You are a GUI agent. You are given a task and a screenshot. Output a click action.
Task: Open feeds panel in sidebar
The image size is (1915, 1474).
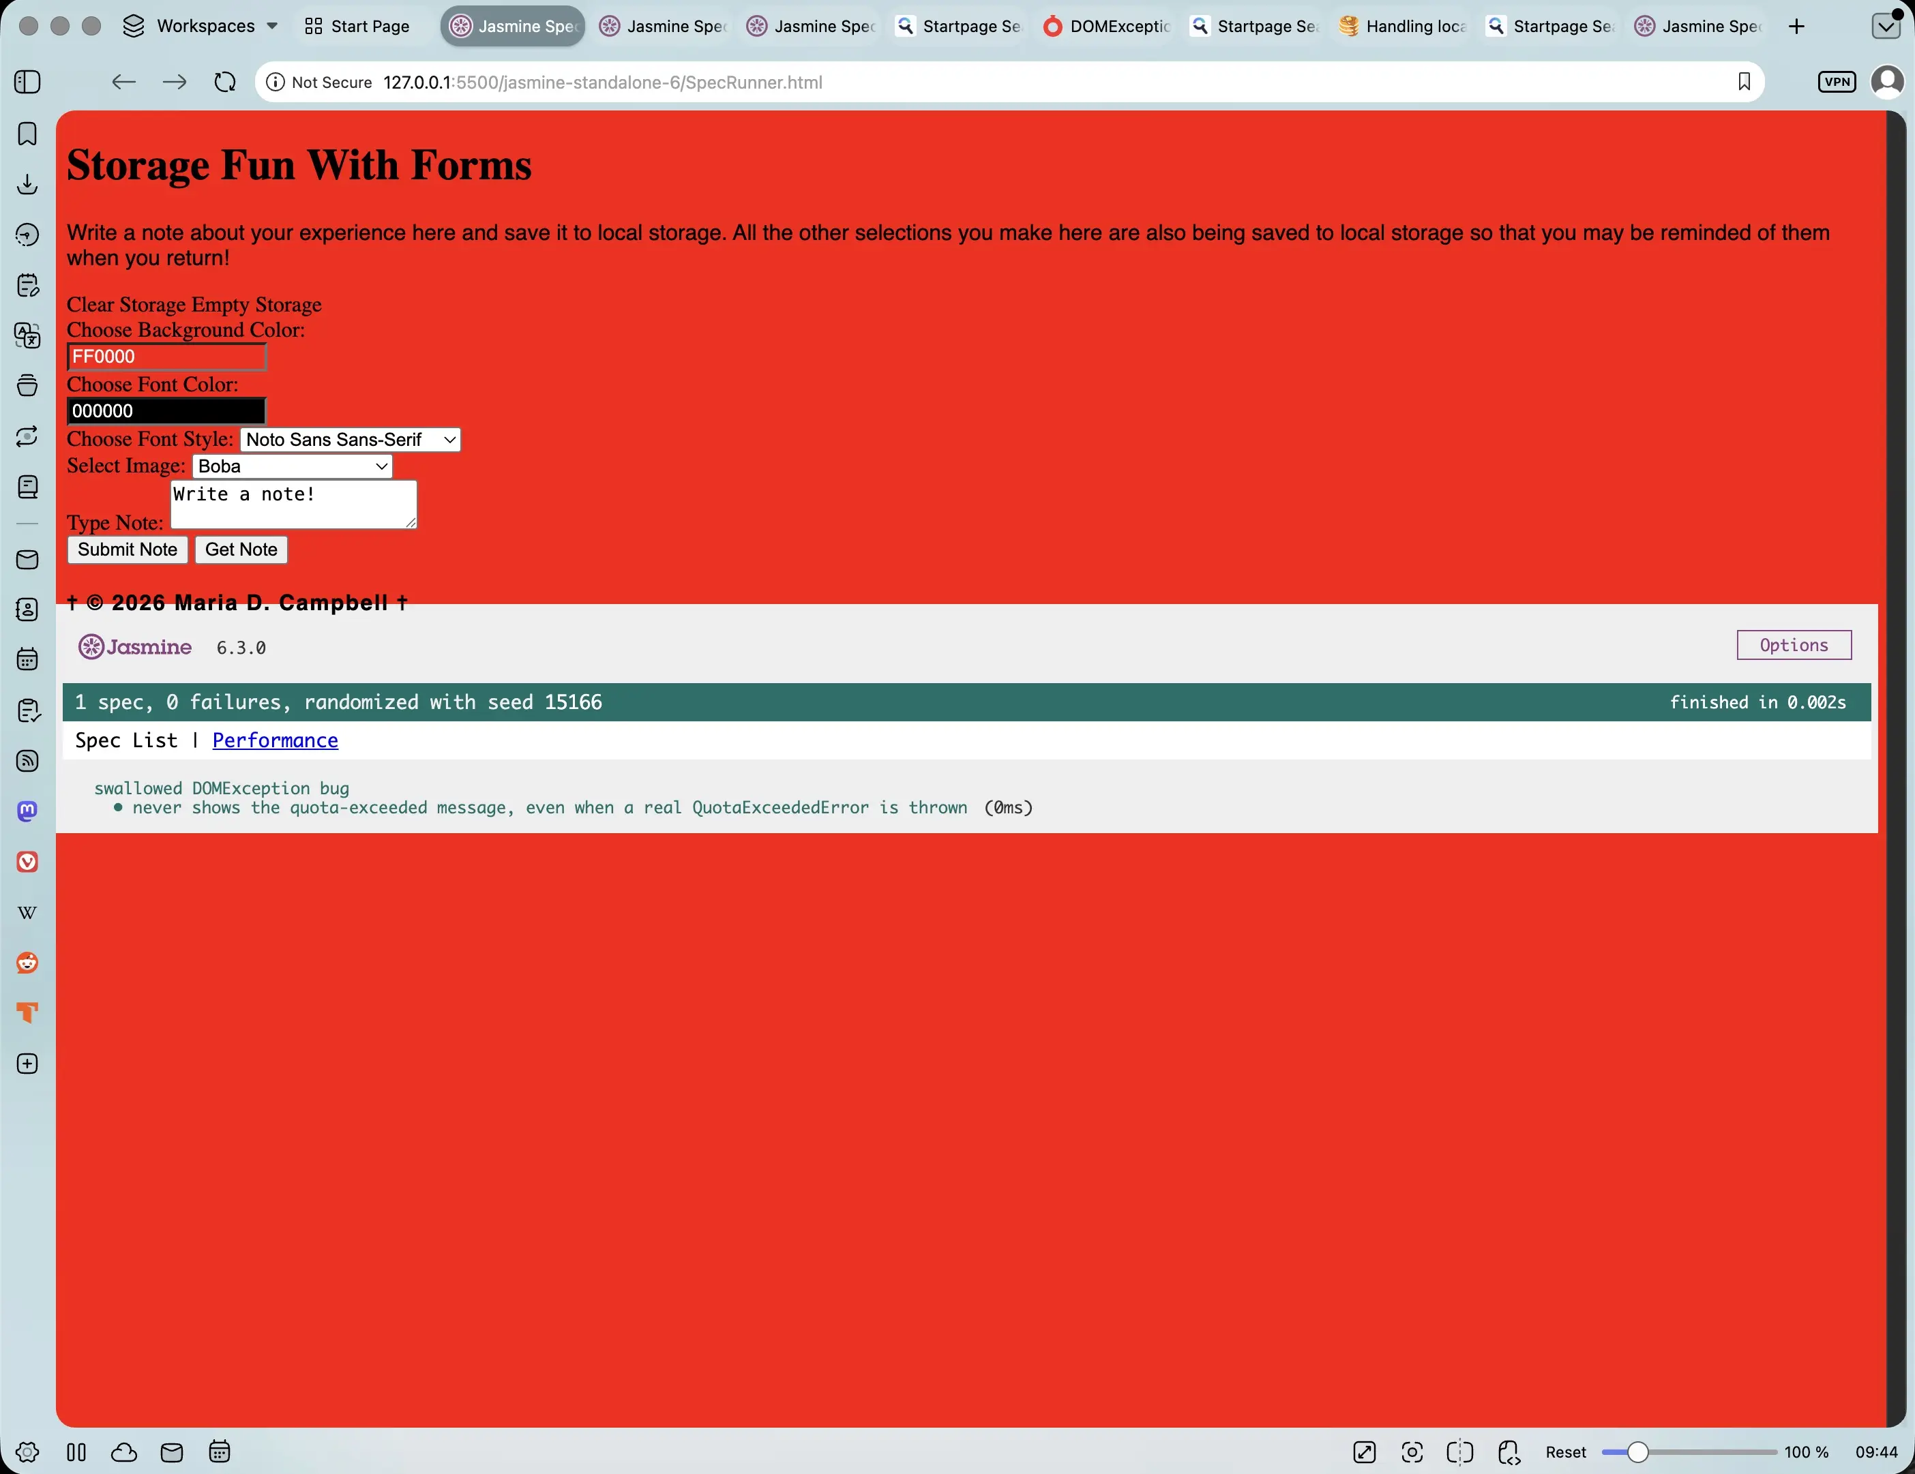click(27, 761)
